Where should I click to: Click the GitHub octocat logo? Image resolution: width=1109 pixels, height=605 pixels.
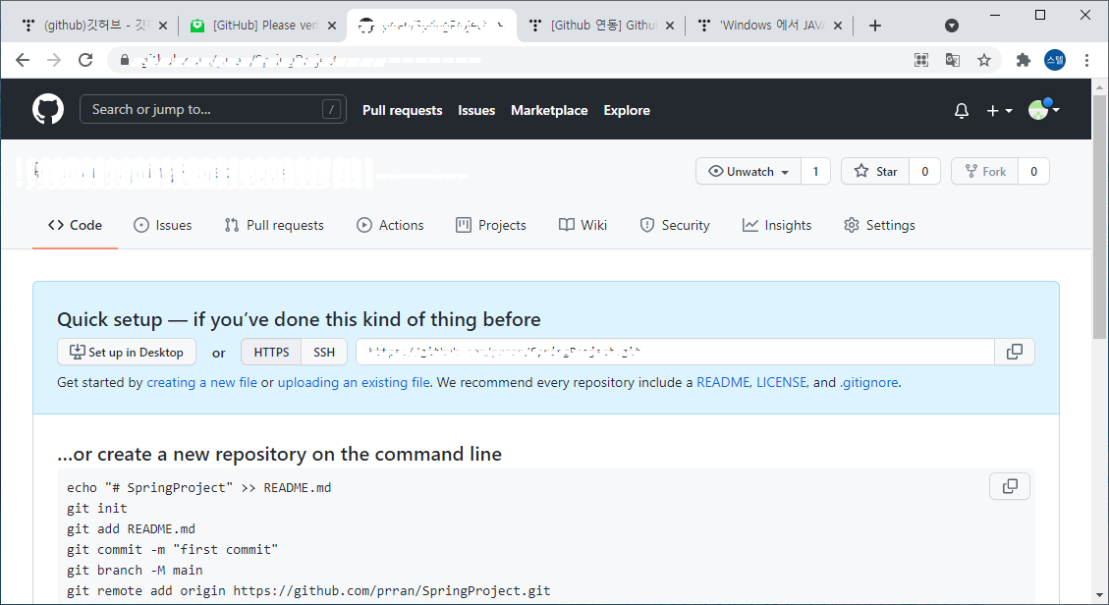[48, 110]
